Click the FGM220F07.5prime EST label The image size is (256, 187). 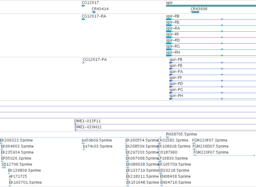211,152
